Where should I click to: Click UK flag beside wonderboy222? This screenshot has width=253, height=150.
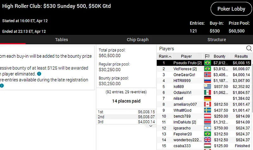207,140
